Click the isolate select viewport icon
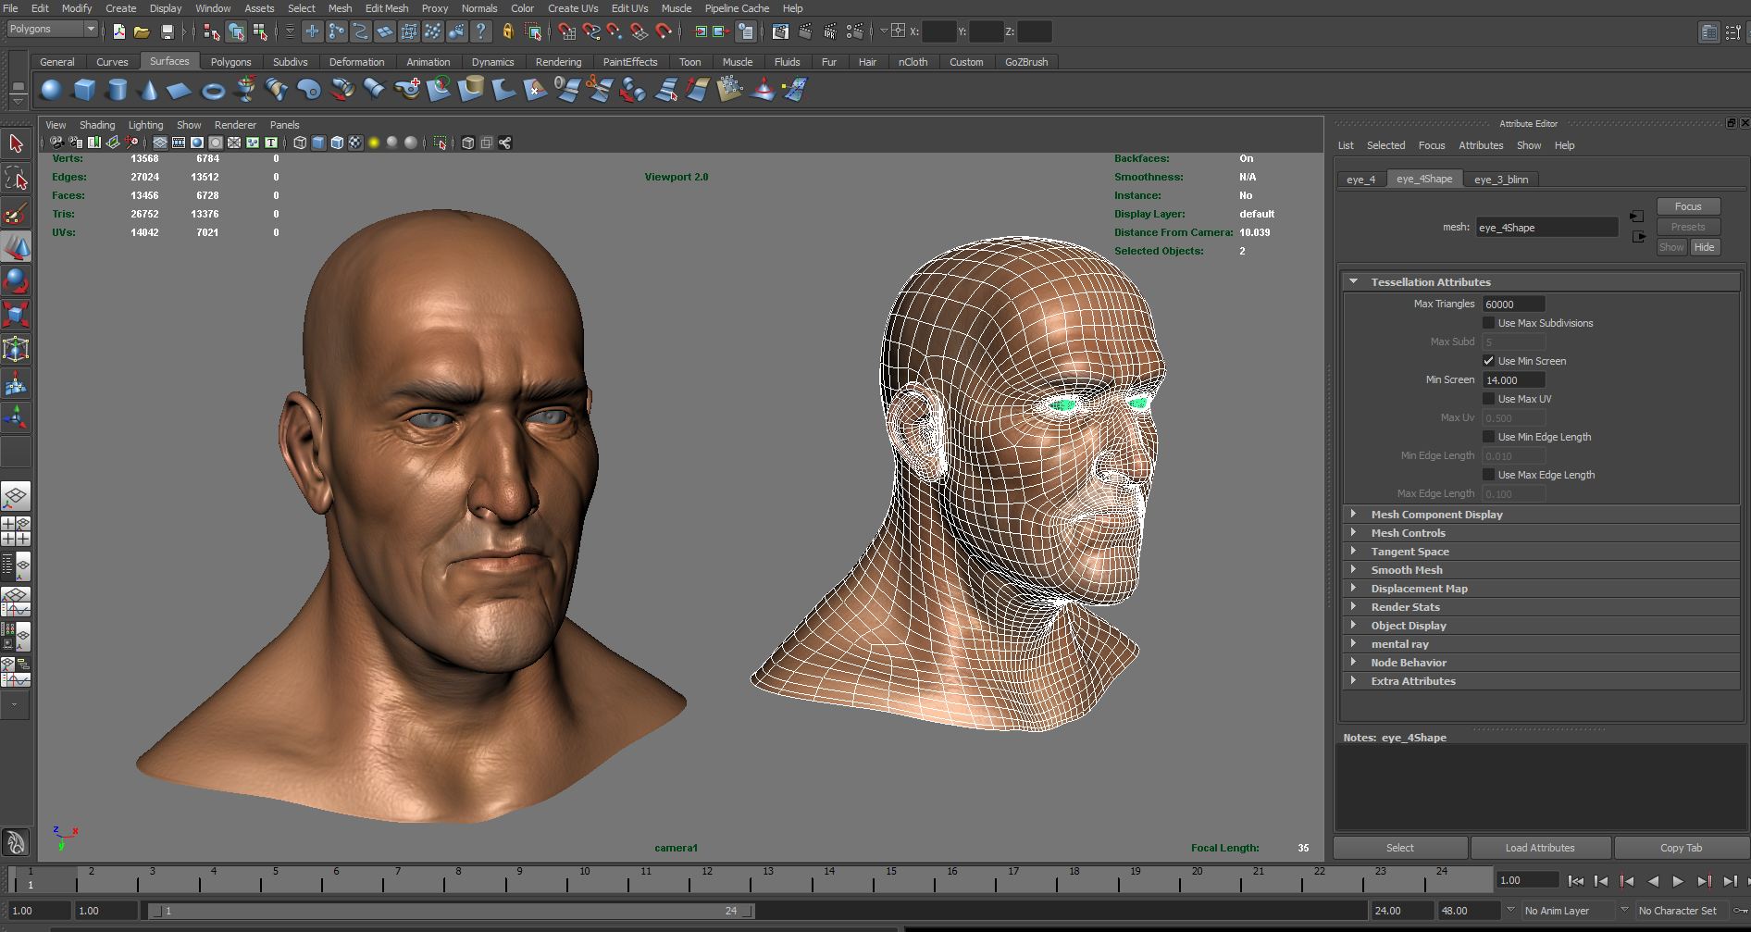1751x932 pixels. [440, 143]
